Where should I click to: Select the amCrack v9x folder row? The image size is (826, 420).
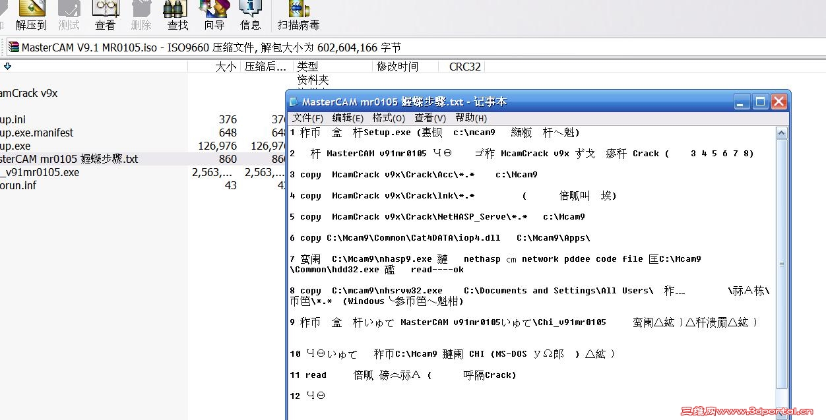click(x=143, y=93)
